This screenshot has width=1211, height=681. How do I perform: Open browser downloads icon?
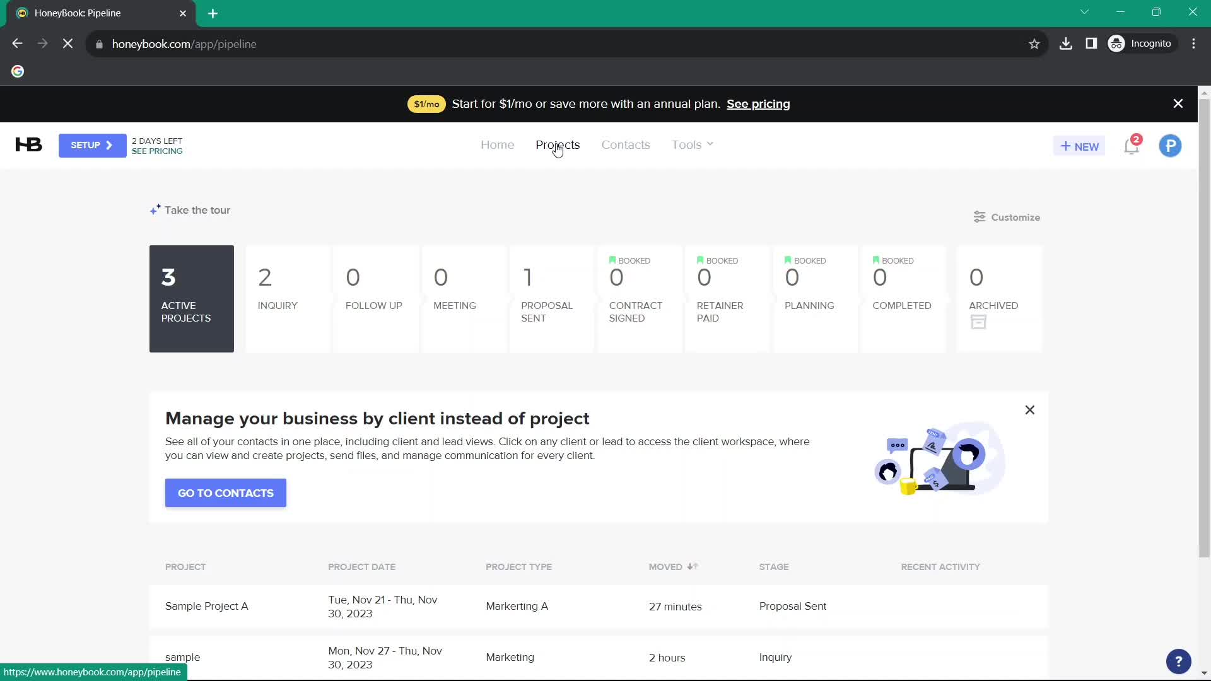click(1065, 44)
